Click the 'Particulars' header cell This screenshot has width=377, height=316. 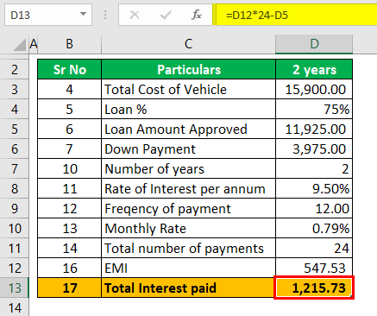(189, 69)
